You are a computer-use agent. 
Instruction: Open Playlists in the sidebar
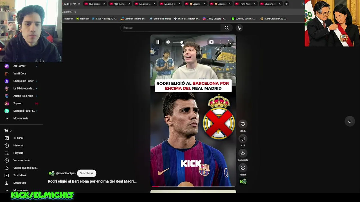pyautogui.click(x=18, y=153)
